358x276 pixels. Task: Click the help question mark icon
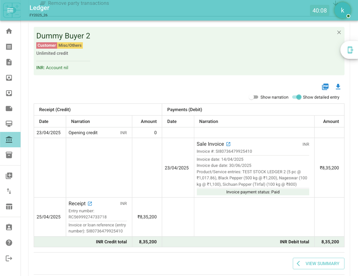pos(9,243)
